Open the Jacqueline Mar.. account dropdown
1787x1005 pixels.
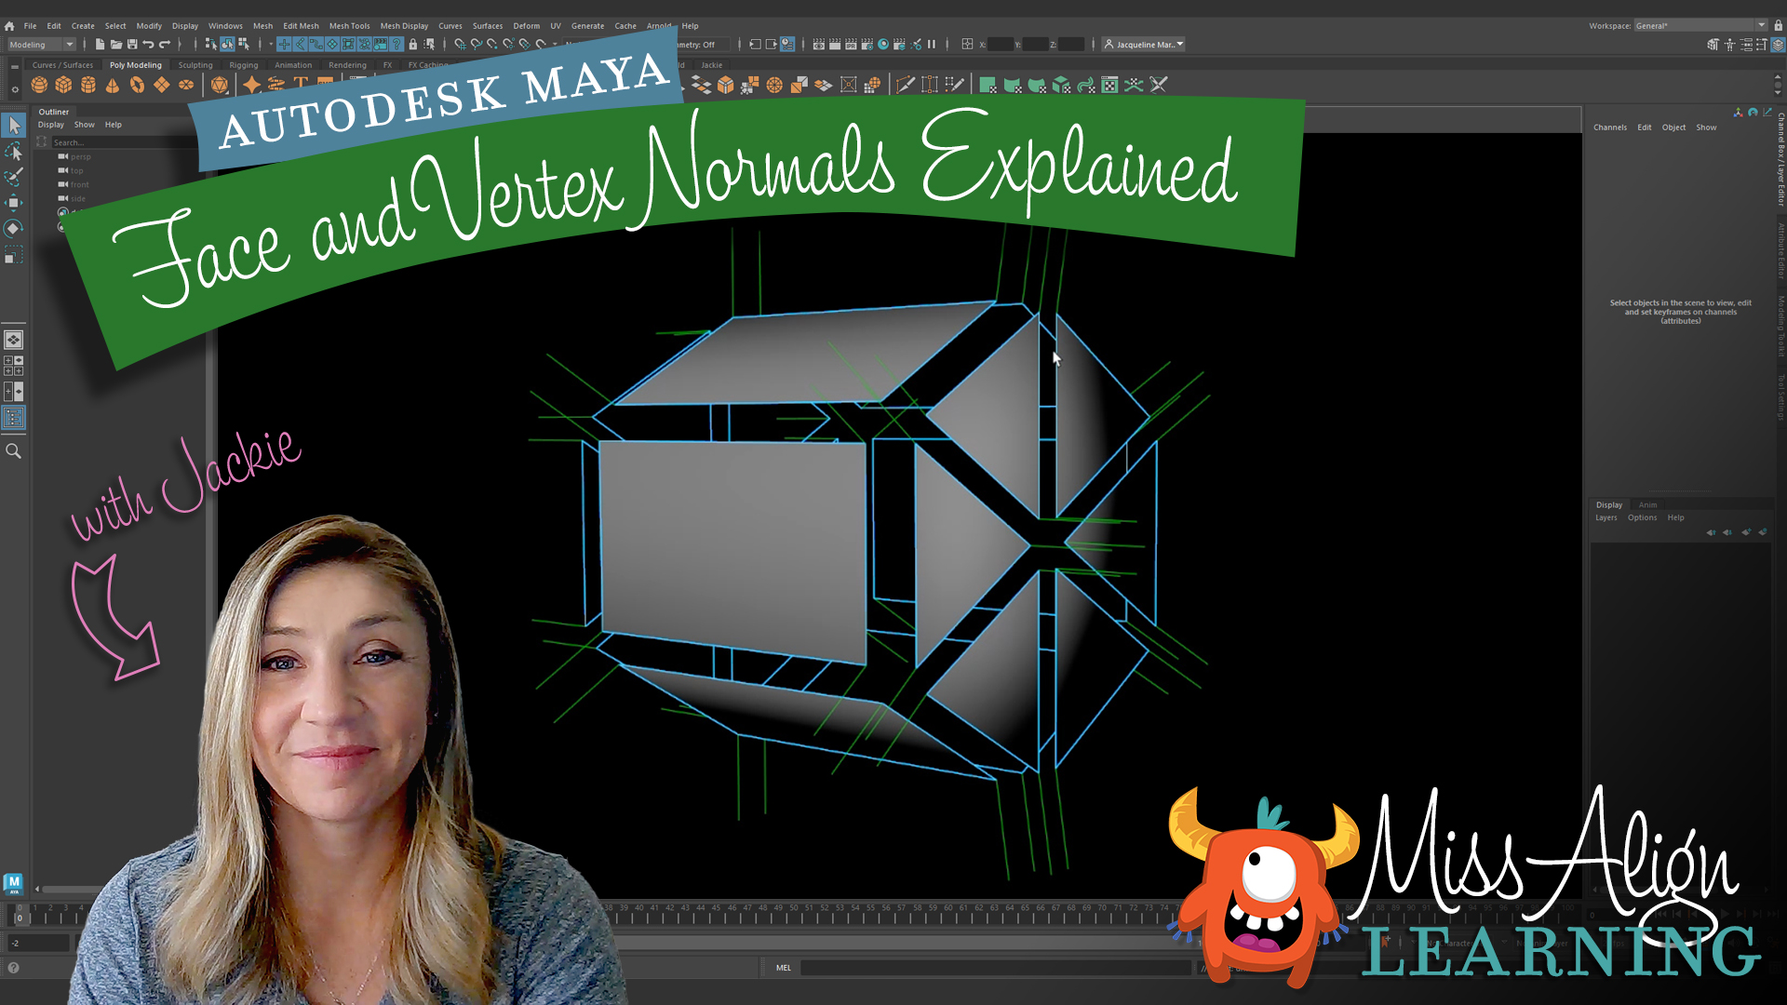pos(1144,45)
